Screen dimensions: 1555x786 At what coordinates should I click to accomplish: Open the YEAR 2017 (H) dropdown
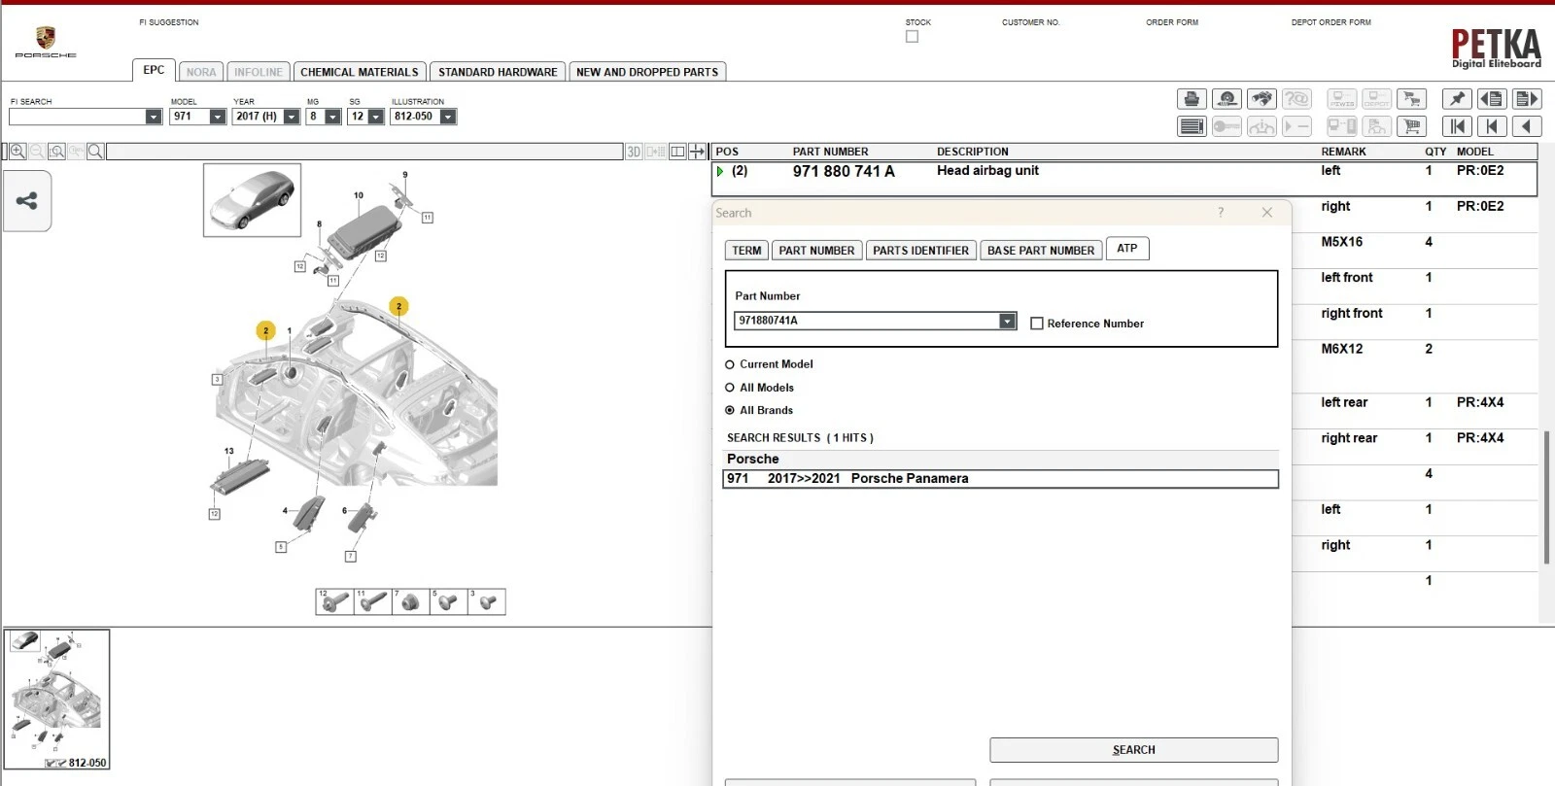click(x=292, y=117)
